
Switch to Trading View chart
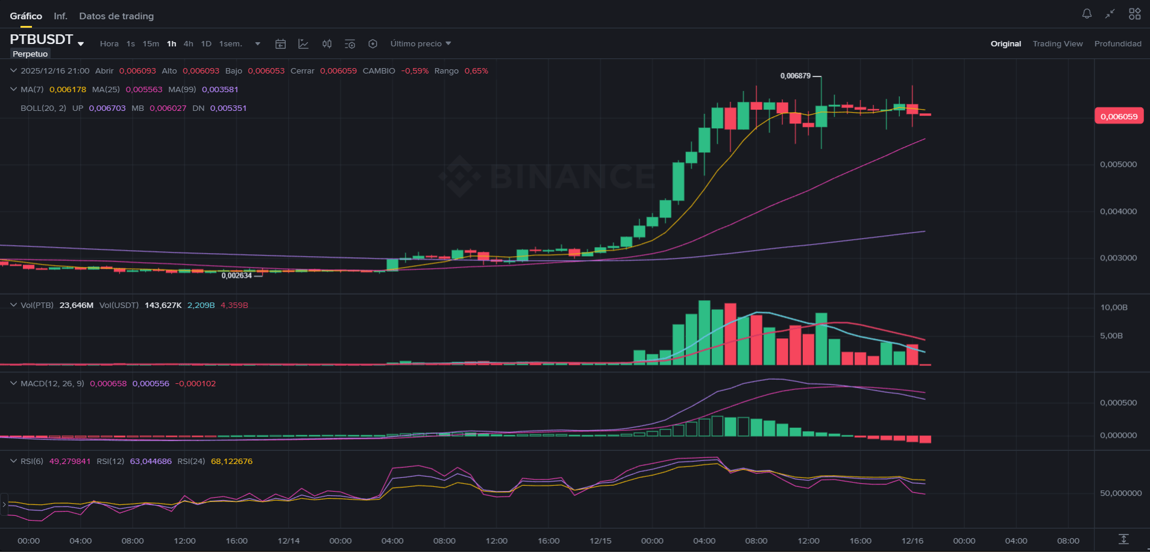[1058, 44]
